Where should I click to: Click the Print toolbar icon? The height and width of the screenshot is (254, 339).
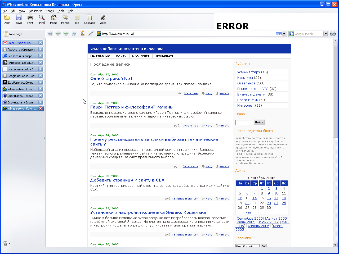click(30, 17)
